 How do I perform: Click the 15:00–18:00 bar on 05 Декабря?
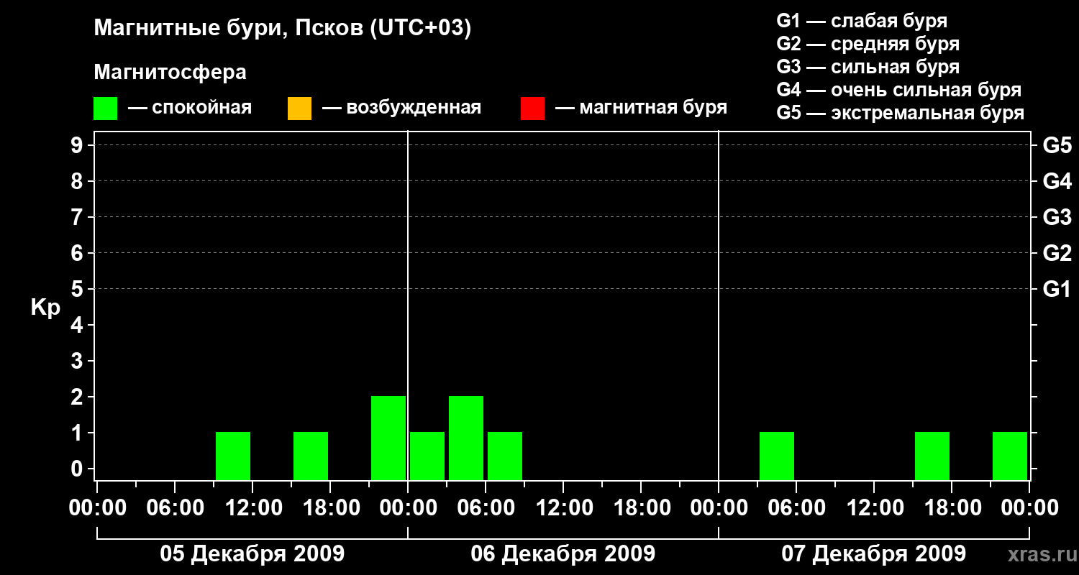pos(311,456)
